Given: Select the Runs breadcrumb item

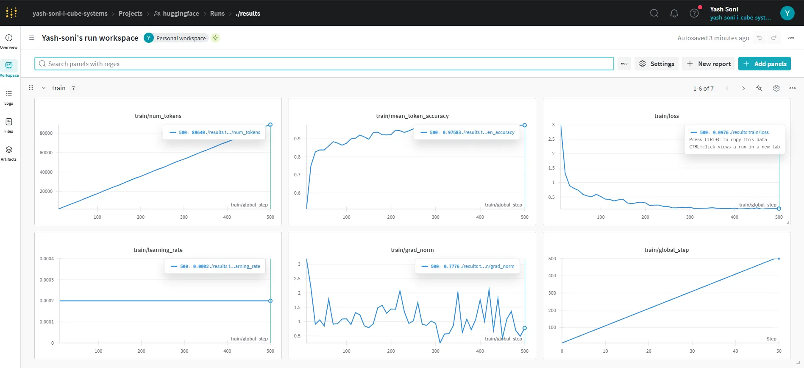Looking at the screenshot, I should [x=217, y=14].
